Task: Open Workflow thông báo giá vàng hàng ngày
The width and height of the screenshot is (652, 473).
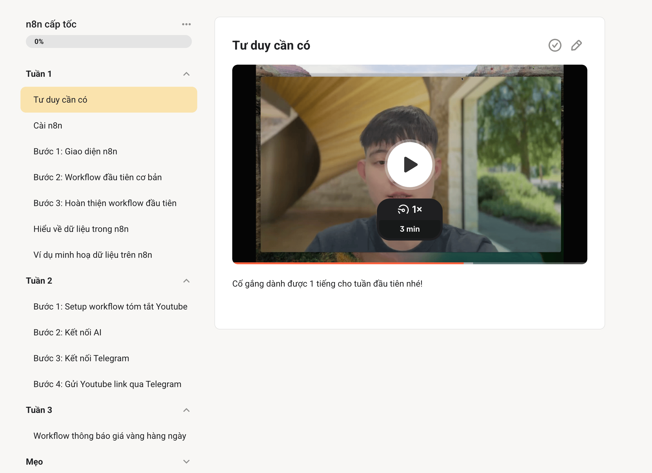Action: coord(110,436)
